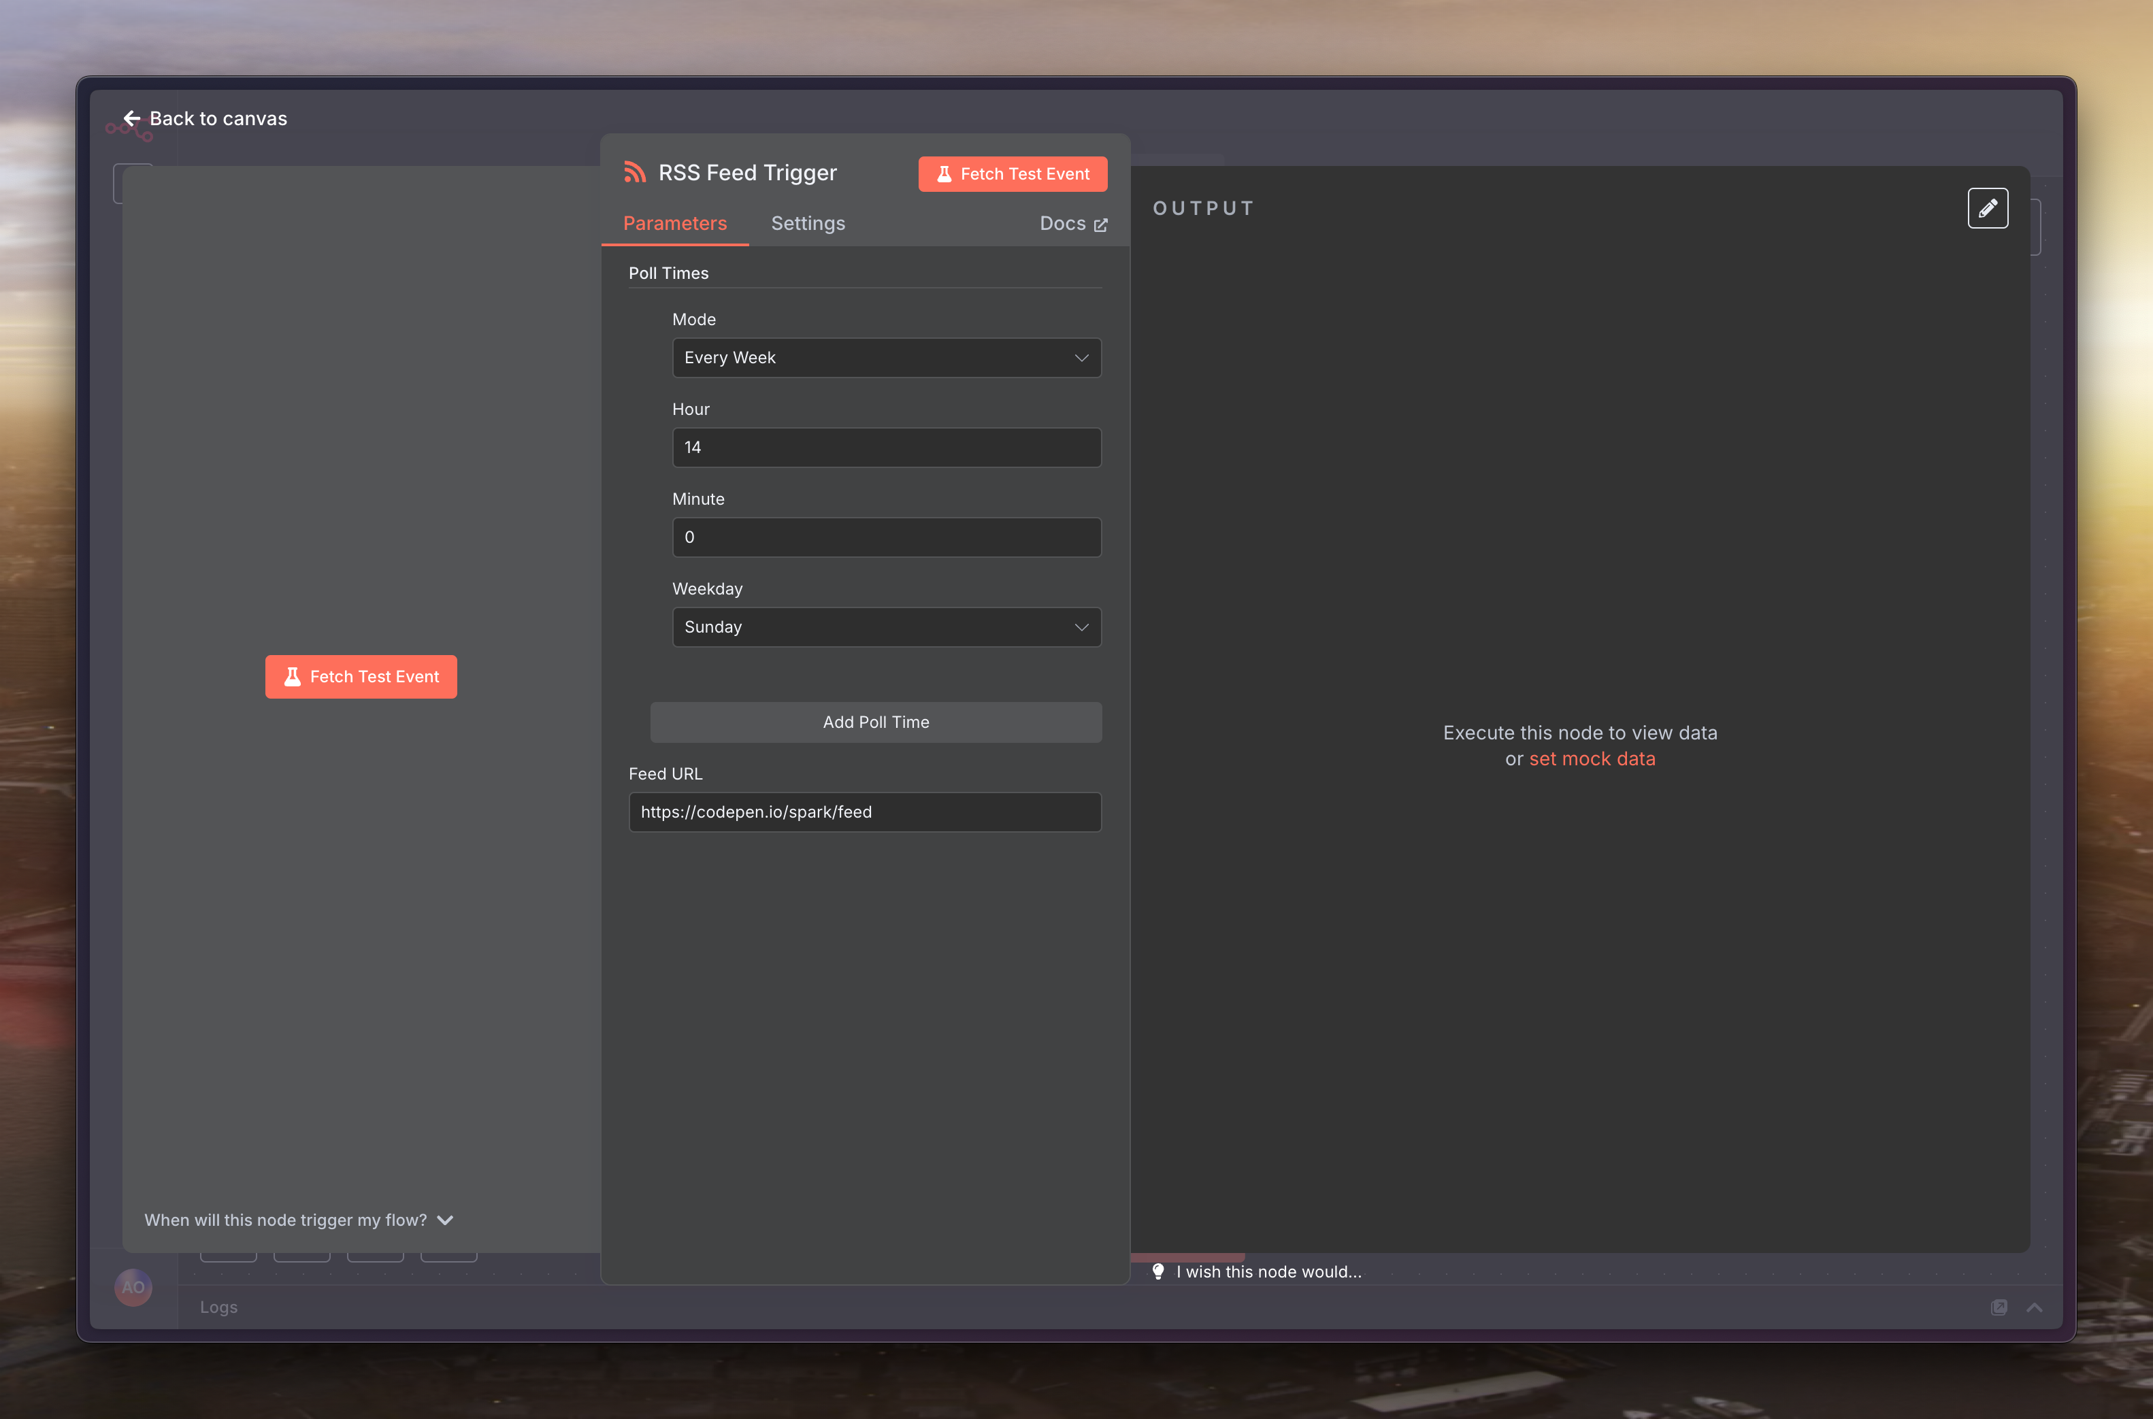Viewport: 2153px width, 1419px height.
Task: Click Fetch Test Event in left input panel
Action: (360, 677)
